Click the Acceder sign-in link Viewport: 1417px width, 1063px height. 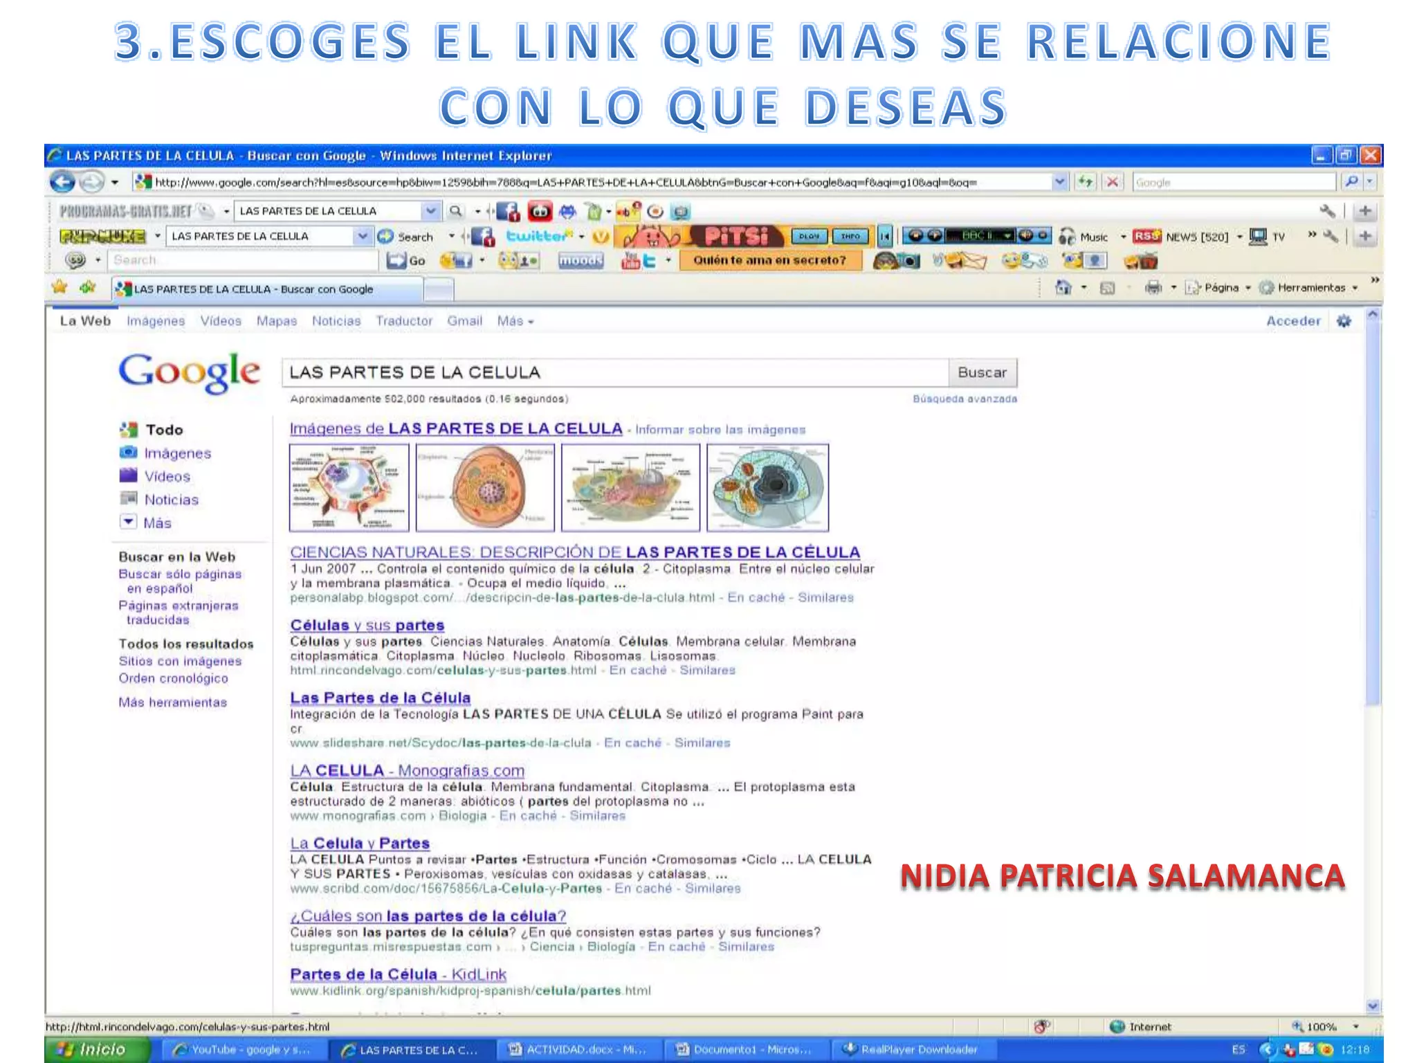coord(1293,321)
